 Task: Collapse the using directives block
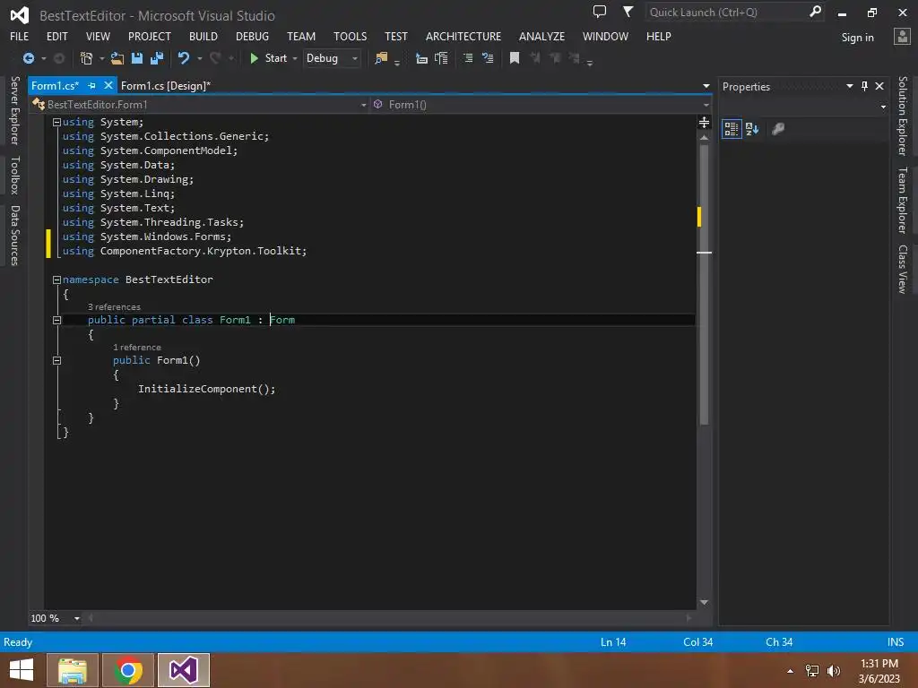point(56,122)
